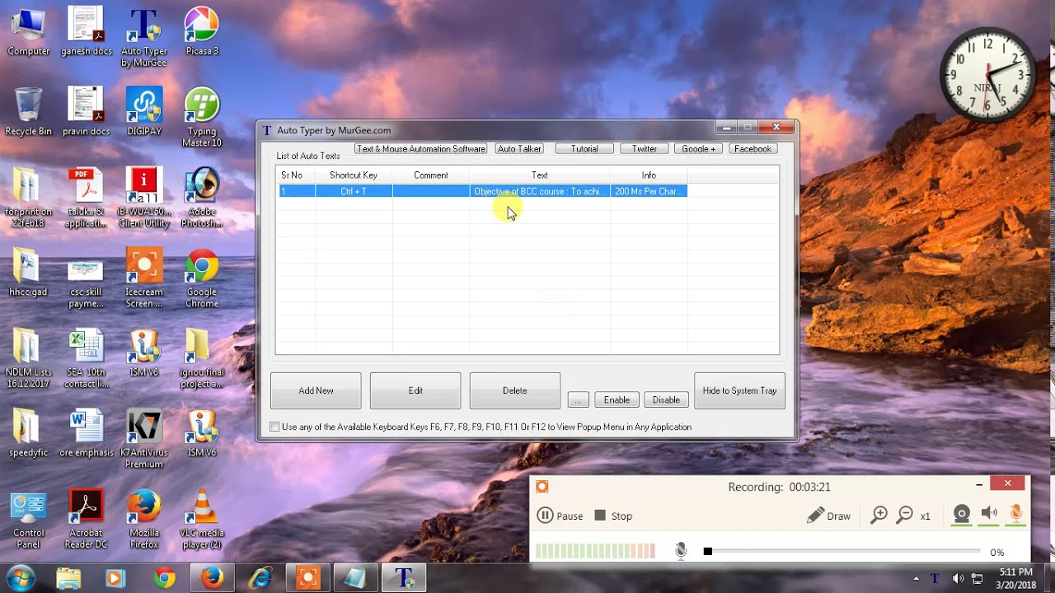Click the Google + button
The image size is (1055, 593).
click(698, 149)
